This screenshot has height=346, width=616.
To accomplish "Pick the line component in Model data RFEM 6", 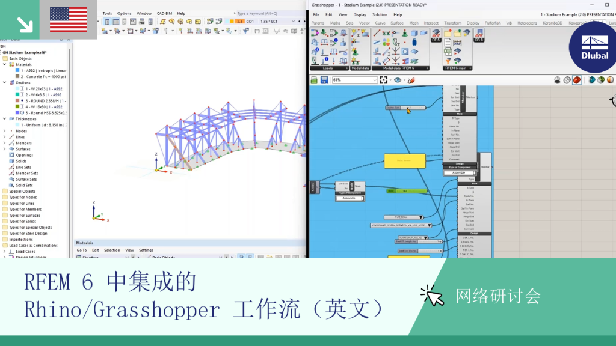I will coord(377,33).
